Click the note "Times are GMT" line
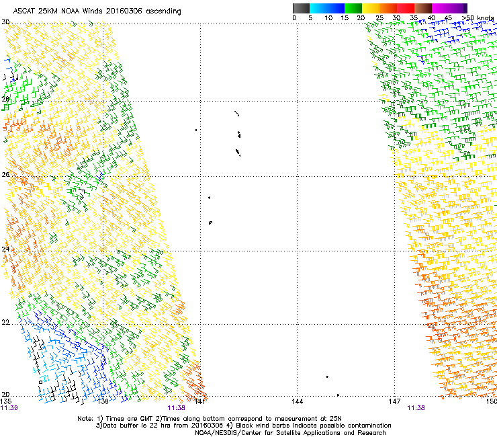This screenshot has height=437, width=497. point(210,419)
